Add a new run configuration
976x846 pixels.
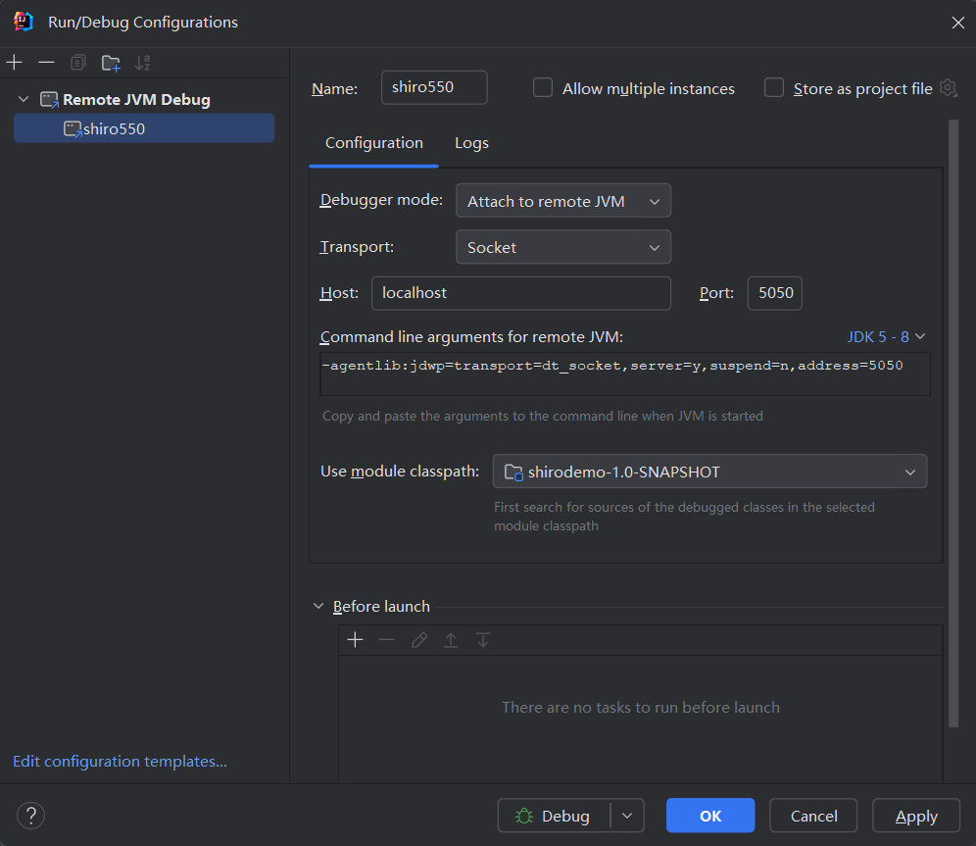point(15,63)
